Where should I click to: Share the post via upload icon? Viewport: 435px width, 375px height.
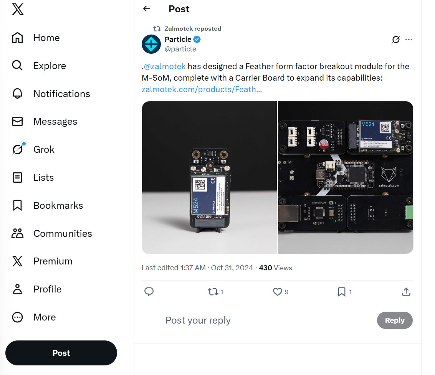tap(406, 292)
